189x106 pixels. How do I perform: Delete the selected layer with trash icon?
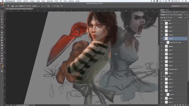(185, 105)
